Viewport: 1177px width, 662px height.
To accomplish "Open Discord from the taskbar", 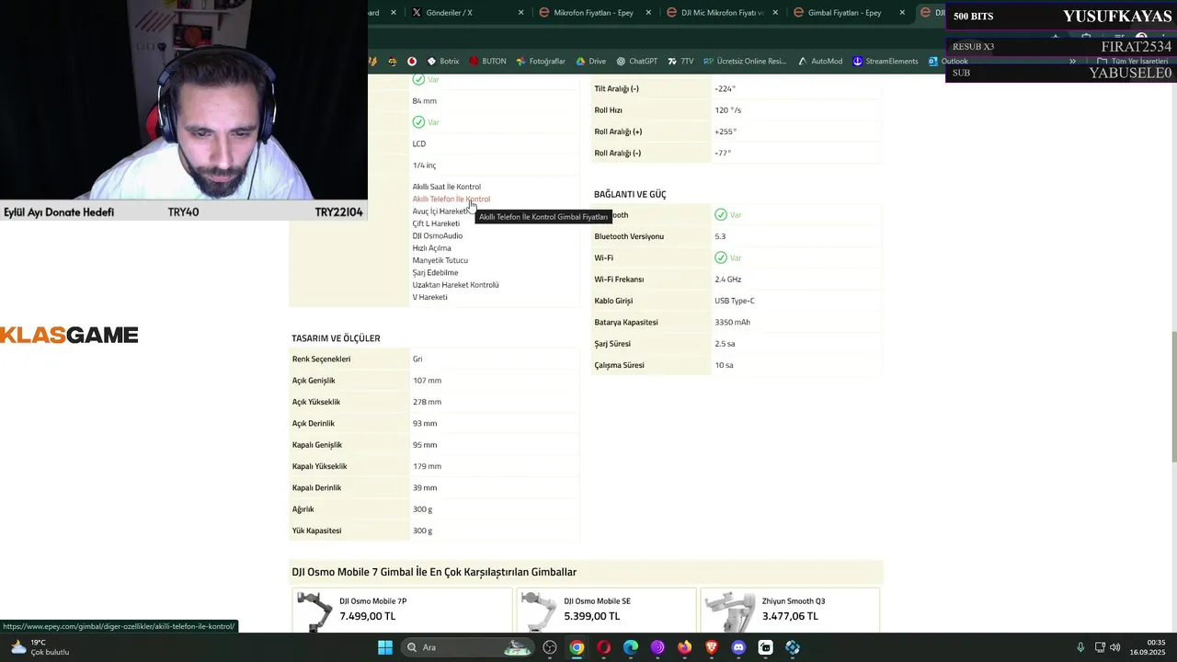I will (738, 647).
